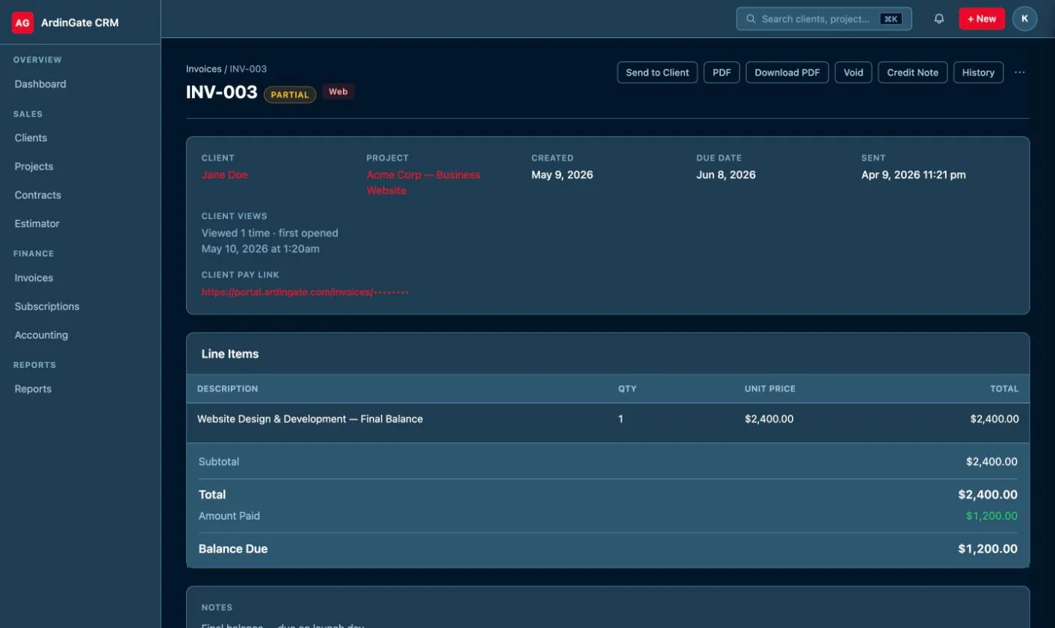This screenshot has width=1055, height=628.
Task: Open Acme Corp Business Website project link
Action: 423,182
